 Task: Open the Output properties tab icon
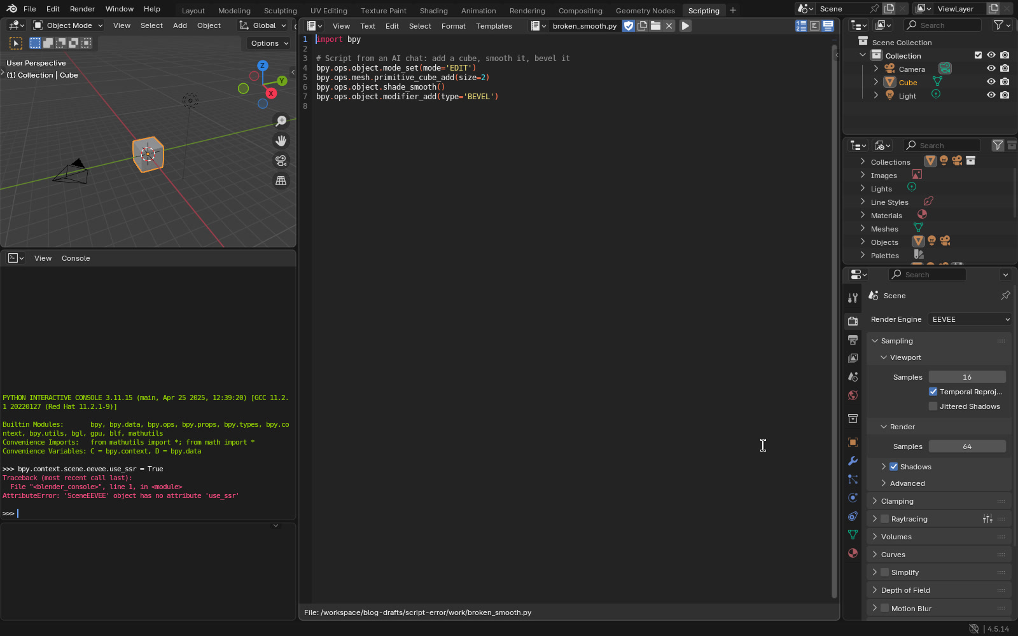(x=853, y=340)
